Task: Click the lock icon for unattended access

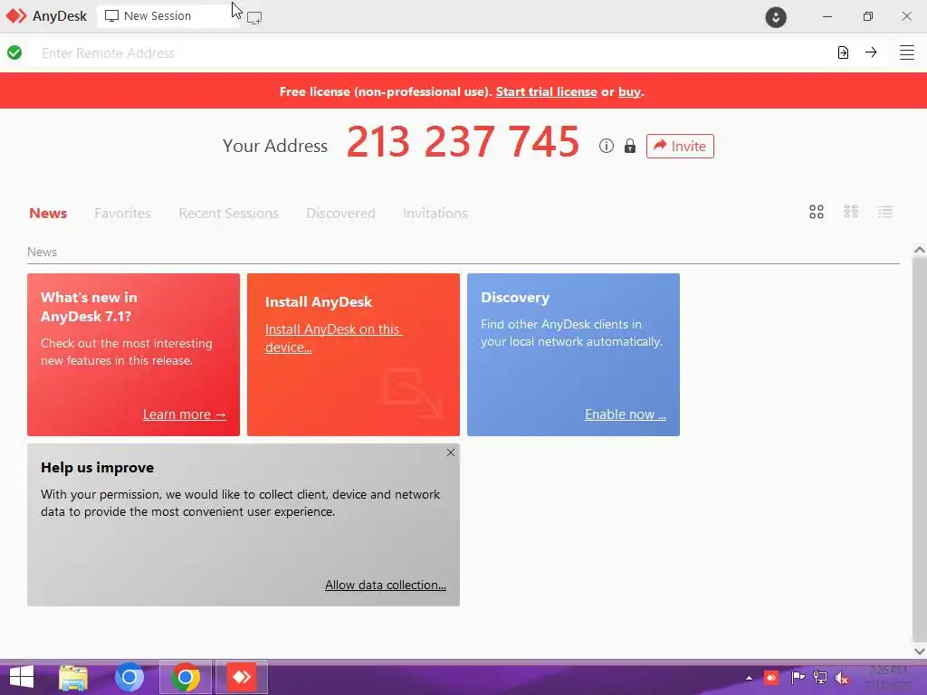Action: 630,146
